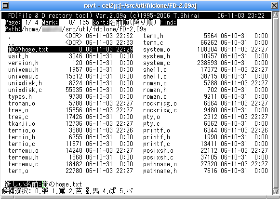Select file roman.c

click(x=155, y=97)
